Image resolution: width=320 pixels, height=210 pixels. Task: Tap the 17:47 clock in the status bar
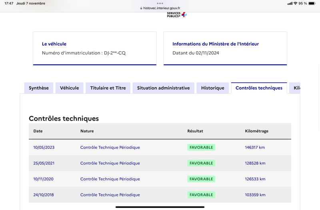tap(9, 3)
